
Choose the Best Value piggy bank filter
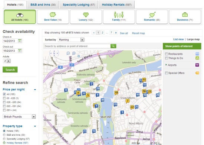53,17
